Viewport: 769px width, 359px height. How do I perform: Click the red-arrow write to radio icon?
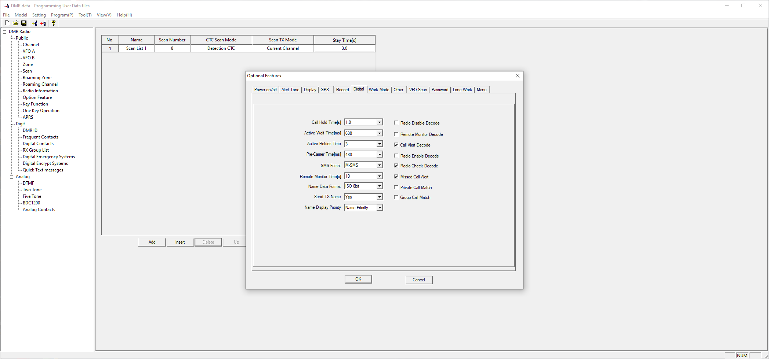click(x=43, y=23)
